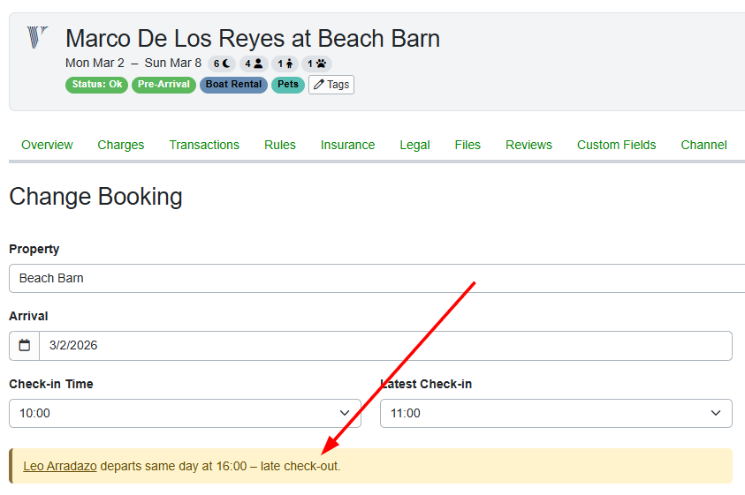
Task: Open the Insurance tab
Action: click(348, 145)
